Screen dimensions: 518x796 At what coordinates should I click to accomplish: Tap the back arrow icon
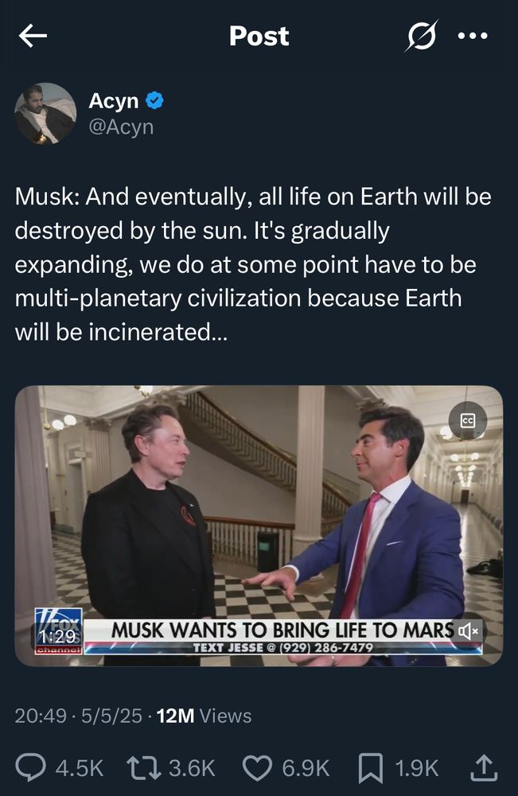click(33, 36)
